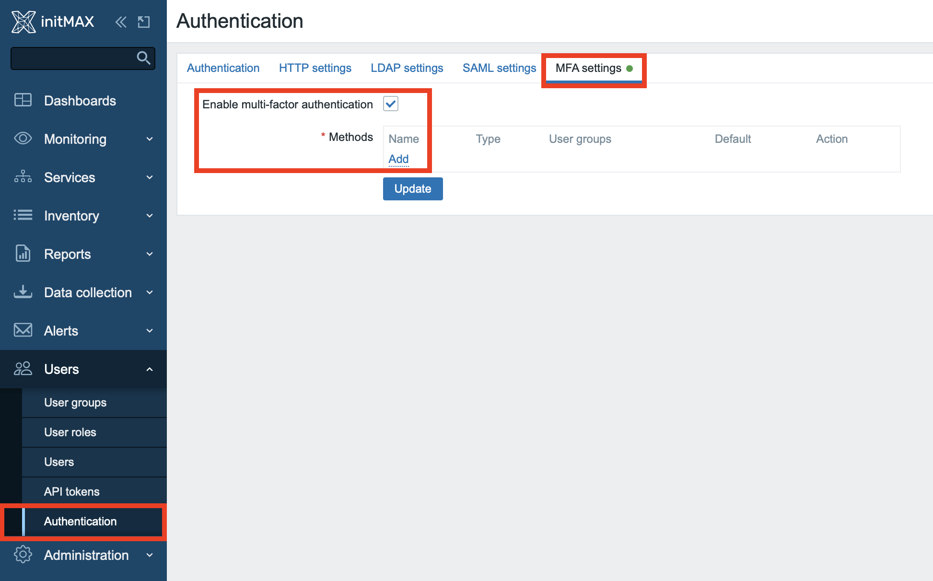
Task: Click the Alerts envelope icon
Action: (x=23, y=330)
